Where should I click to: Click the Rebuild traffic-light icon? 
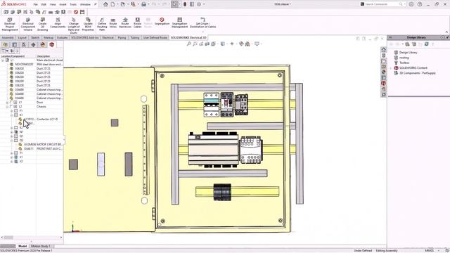185,4
